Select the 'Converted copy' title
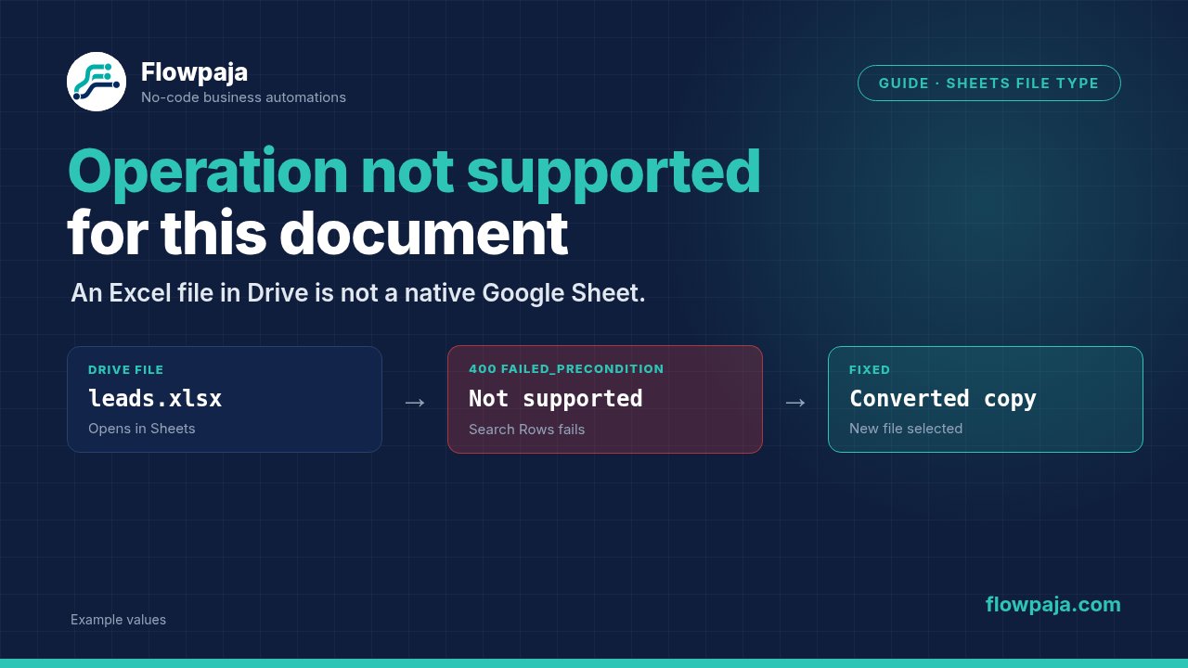Image resolution: width=1188 pixels, height=668 pixels. tap(943, 399)
